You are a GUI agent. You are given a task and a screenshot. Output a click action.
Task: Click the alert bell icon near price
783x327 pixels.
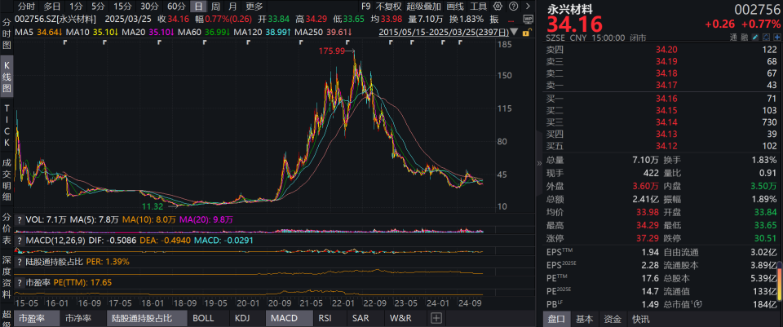coord(766,38)
